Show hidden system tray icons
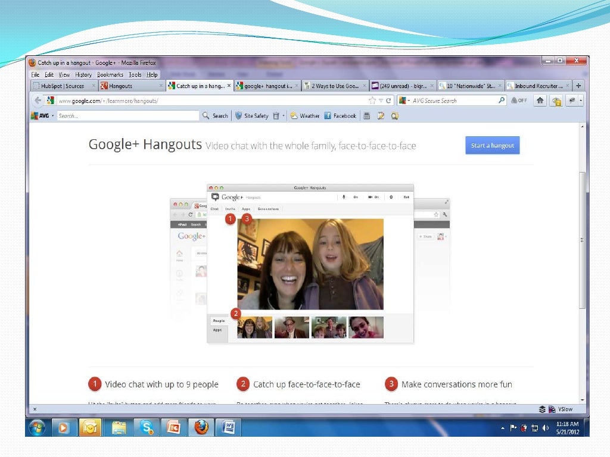Screen dimensions: 610x457 503,428
